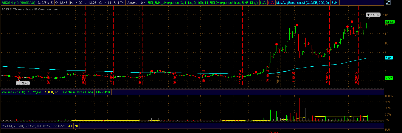
Task: Click the 7/18/14 expiration date label
Action: (x=111, y=78)
